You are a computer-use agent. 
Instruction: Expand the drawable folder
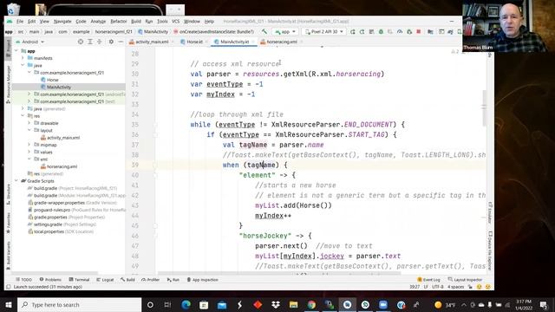pos(29,123)
